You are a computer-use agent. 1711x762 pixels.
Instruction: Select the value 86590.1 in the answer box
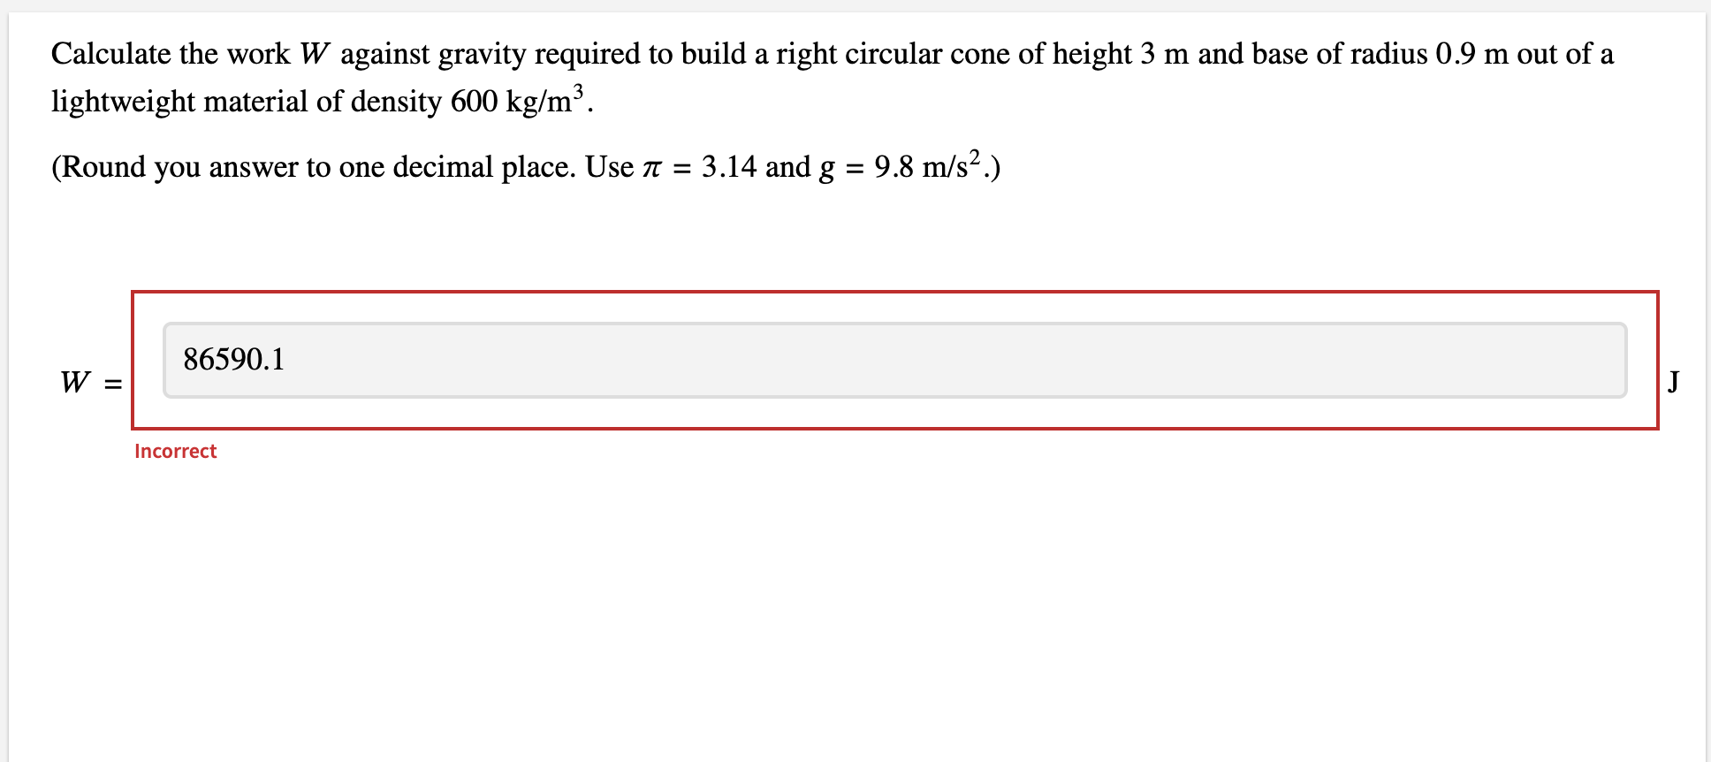click(x=234, y=361)
